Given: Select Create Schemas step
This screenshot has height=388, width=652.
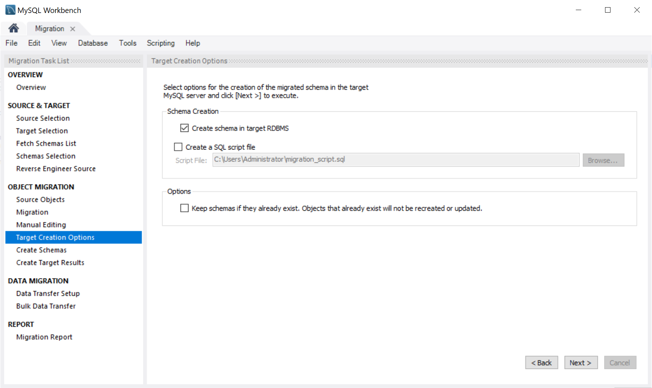Looking at the screenshot, I should [x=42, y=250].
